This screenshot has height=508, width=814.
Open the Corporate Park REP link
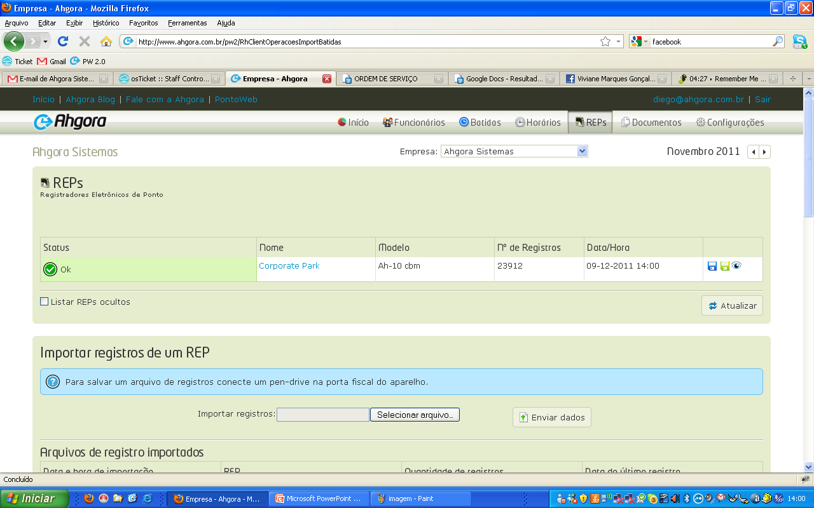click(289, 266)
